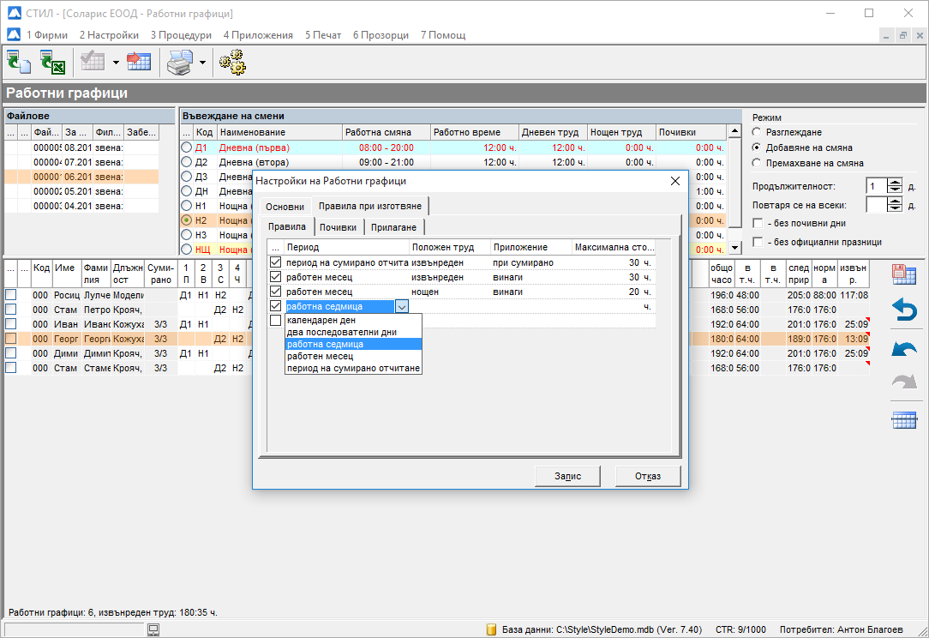The height and width of the screenshot is (638, 929).
Task: Select the Премахване на смяна radio button
Action: click(x=757, y=163)
